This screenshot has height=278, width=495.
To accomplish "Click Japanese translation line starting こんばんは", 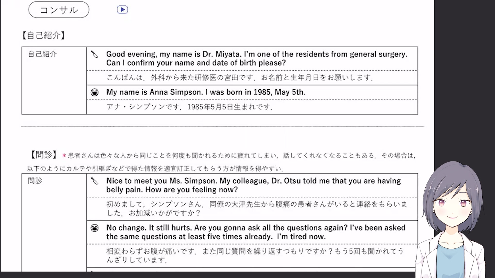I will point(240,77).
